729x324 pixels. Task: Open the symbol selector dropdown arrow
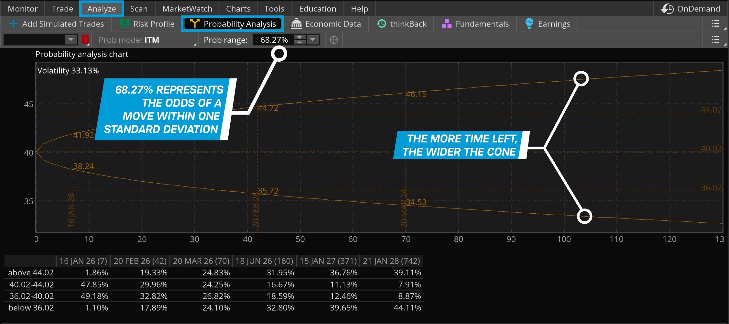71,39
